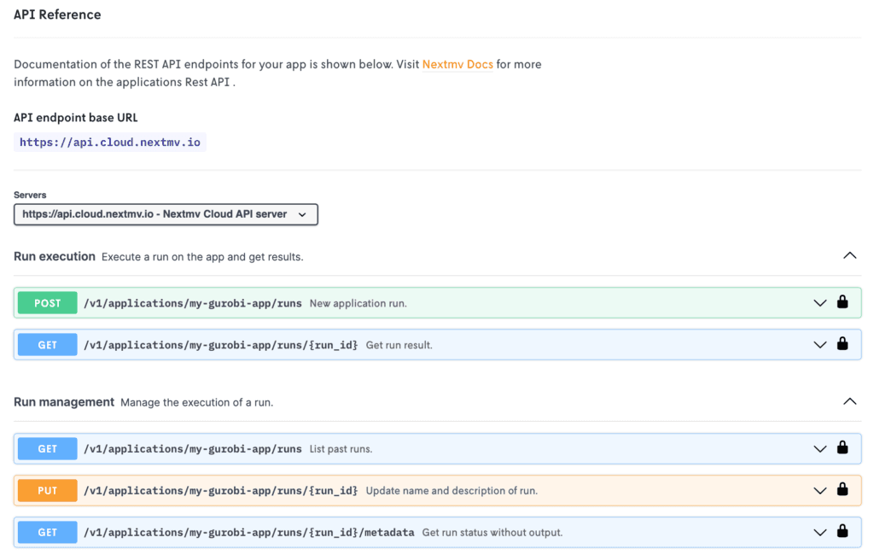Click the lock icon on POST runs endpoint
Viewport: 874px width, 555px height.
pyautogui.click(x=842, y=301)
